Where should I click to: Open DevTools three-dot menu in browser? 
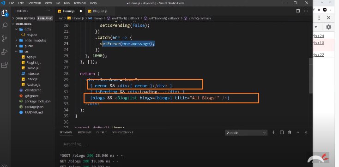click(319, 18)
